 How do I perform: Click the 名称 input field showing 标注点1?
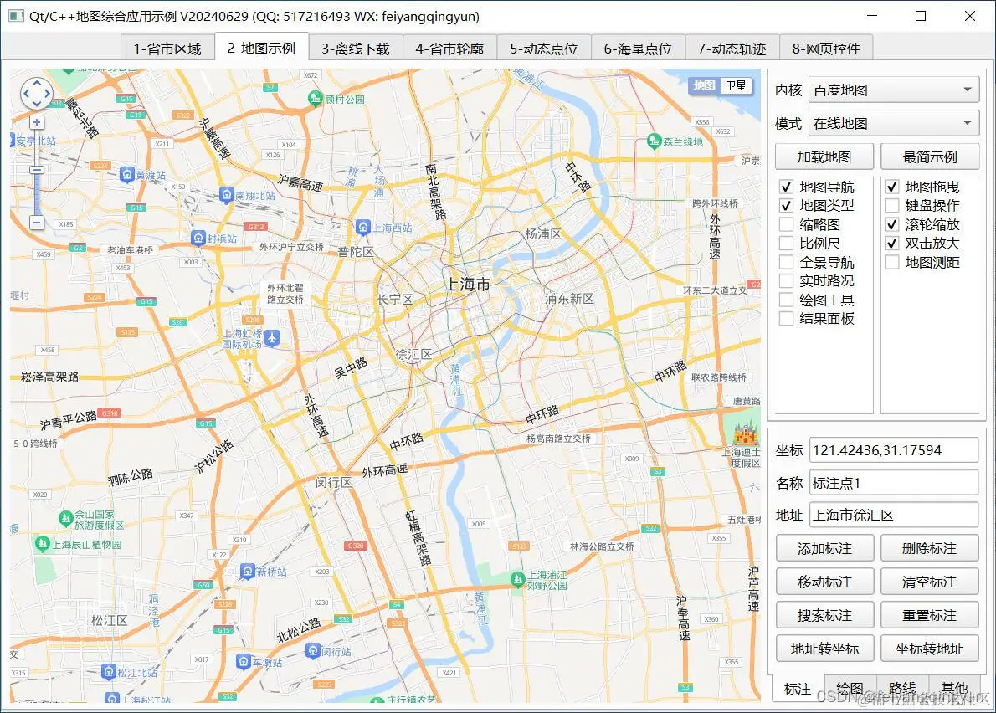coord(893,482)
